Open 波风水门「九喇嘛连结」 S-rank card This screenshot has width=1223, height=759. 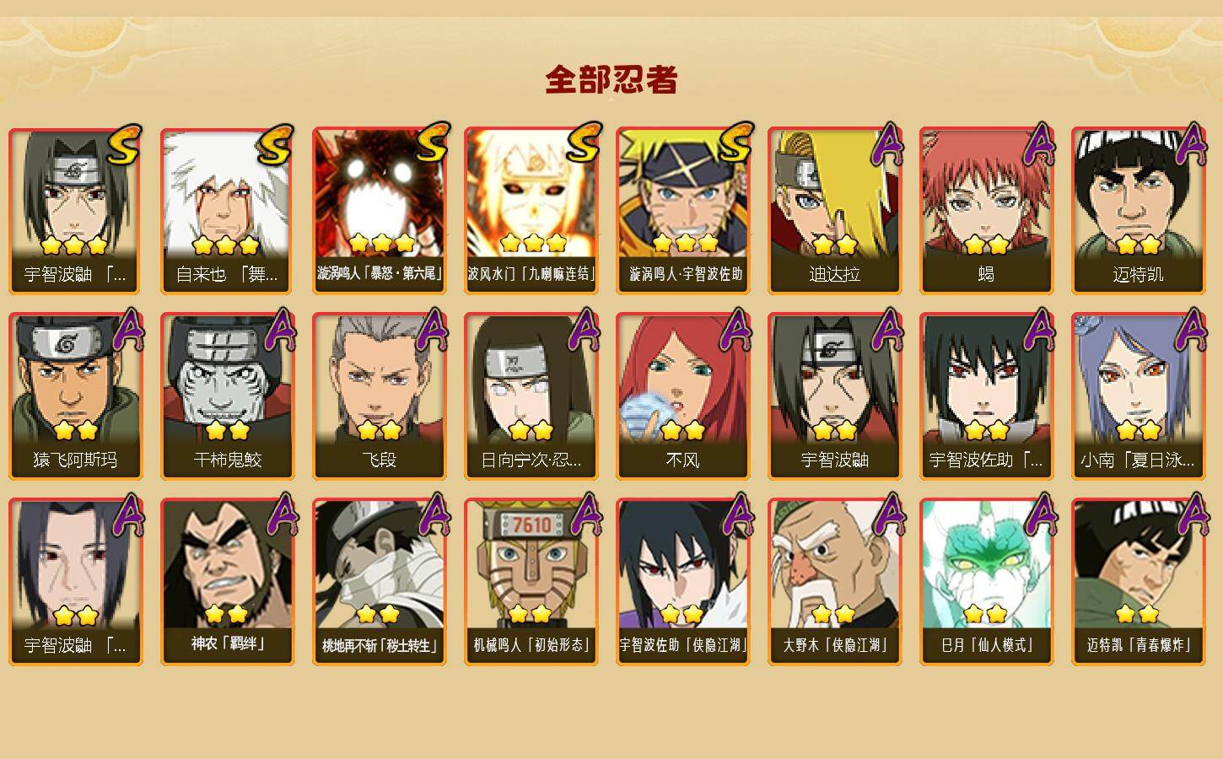[531, 211]
